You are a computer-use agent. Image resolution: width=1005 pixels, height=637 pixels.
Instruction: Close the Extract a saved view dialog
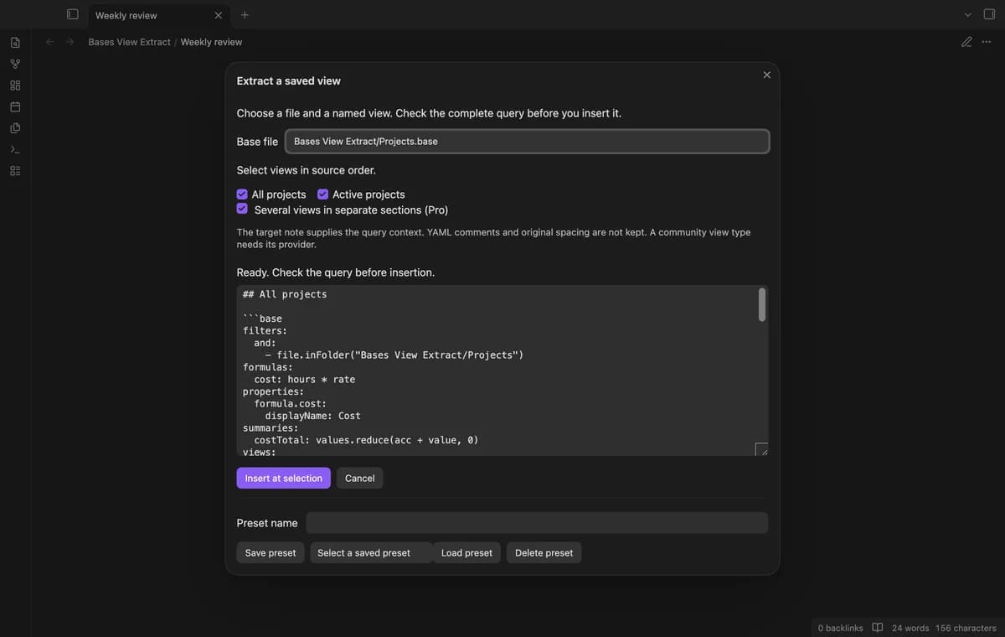(x=766, y=75)
